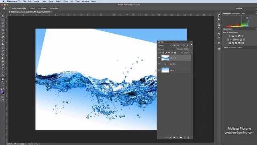Open the Opacity slider dropdown arrow

191,49
